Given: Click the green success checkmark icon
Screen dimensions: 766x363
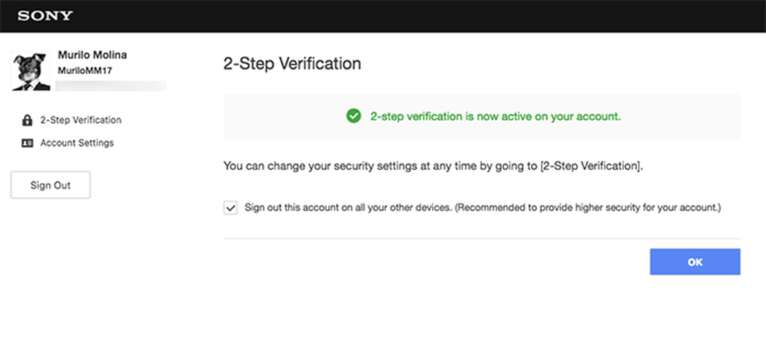Looking at the screenshot, I should point(353,116).
